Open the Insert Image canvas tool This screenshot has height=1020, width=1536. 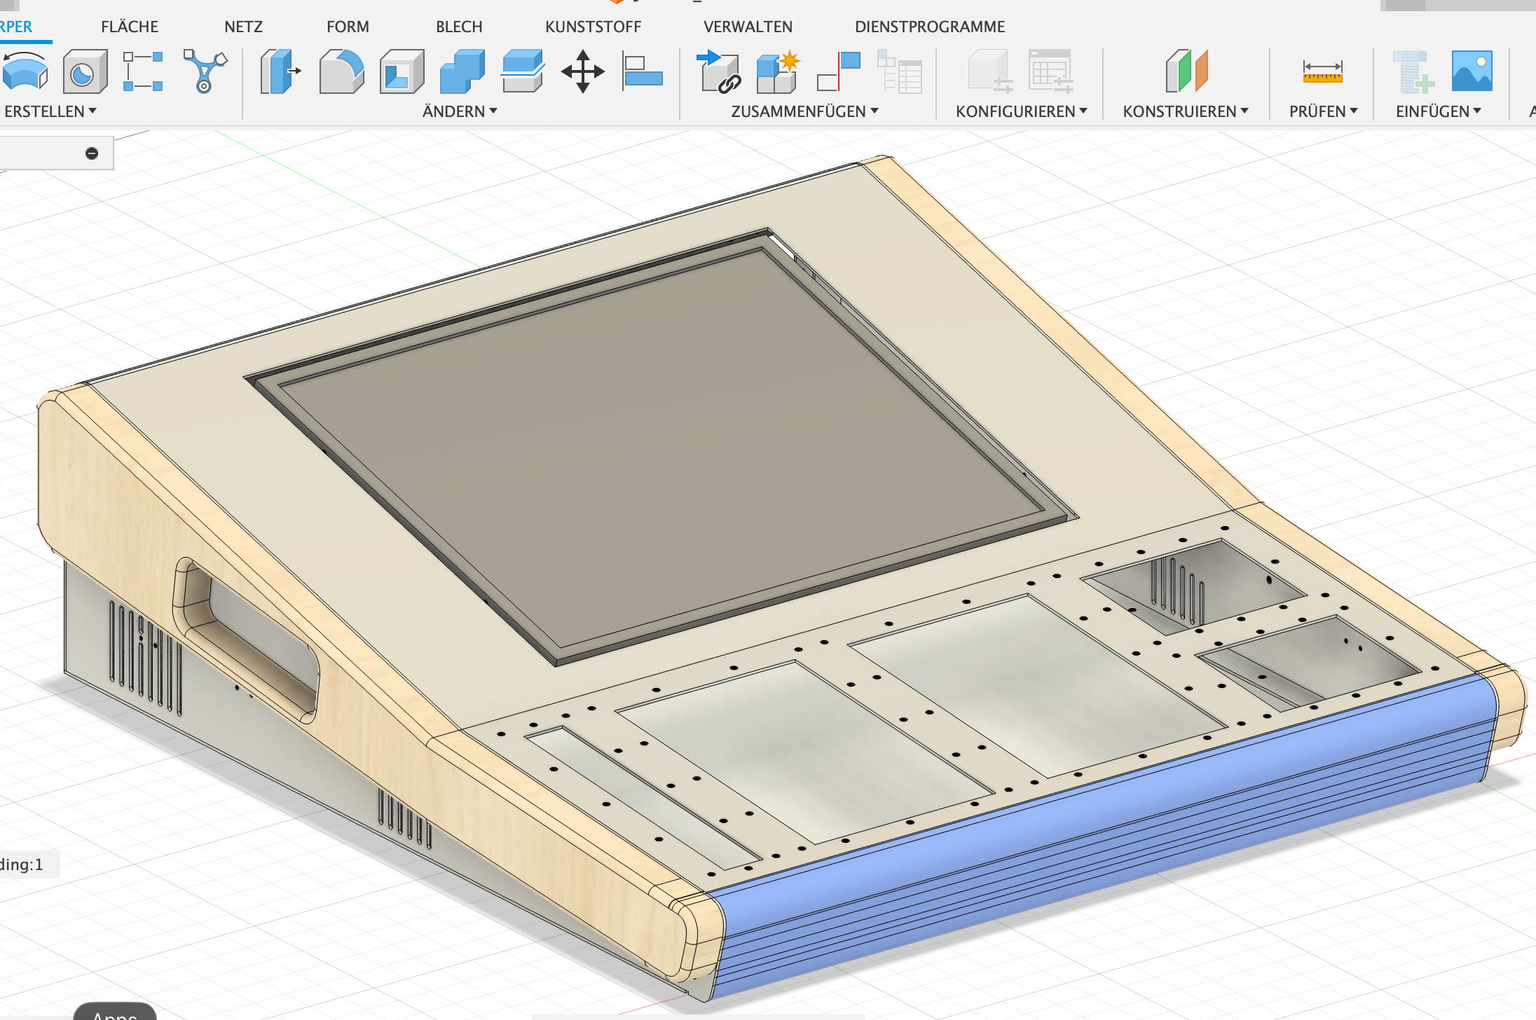coord(1472,71)
